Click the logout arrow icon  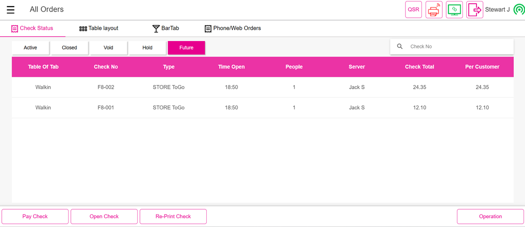(x=475, y=10)
